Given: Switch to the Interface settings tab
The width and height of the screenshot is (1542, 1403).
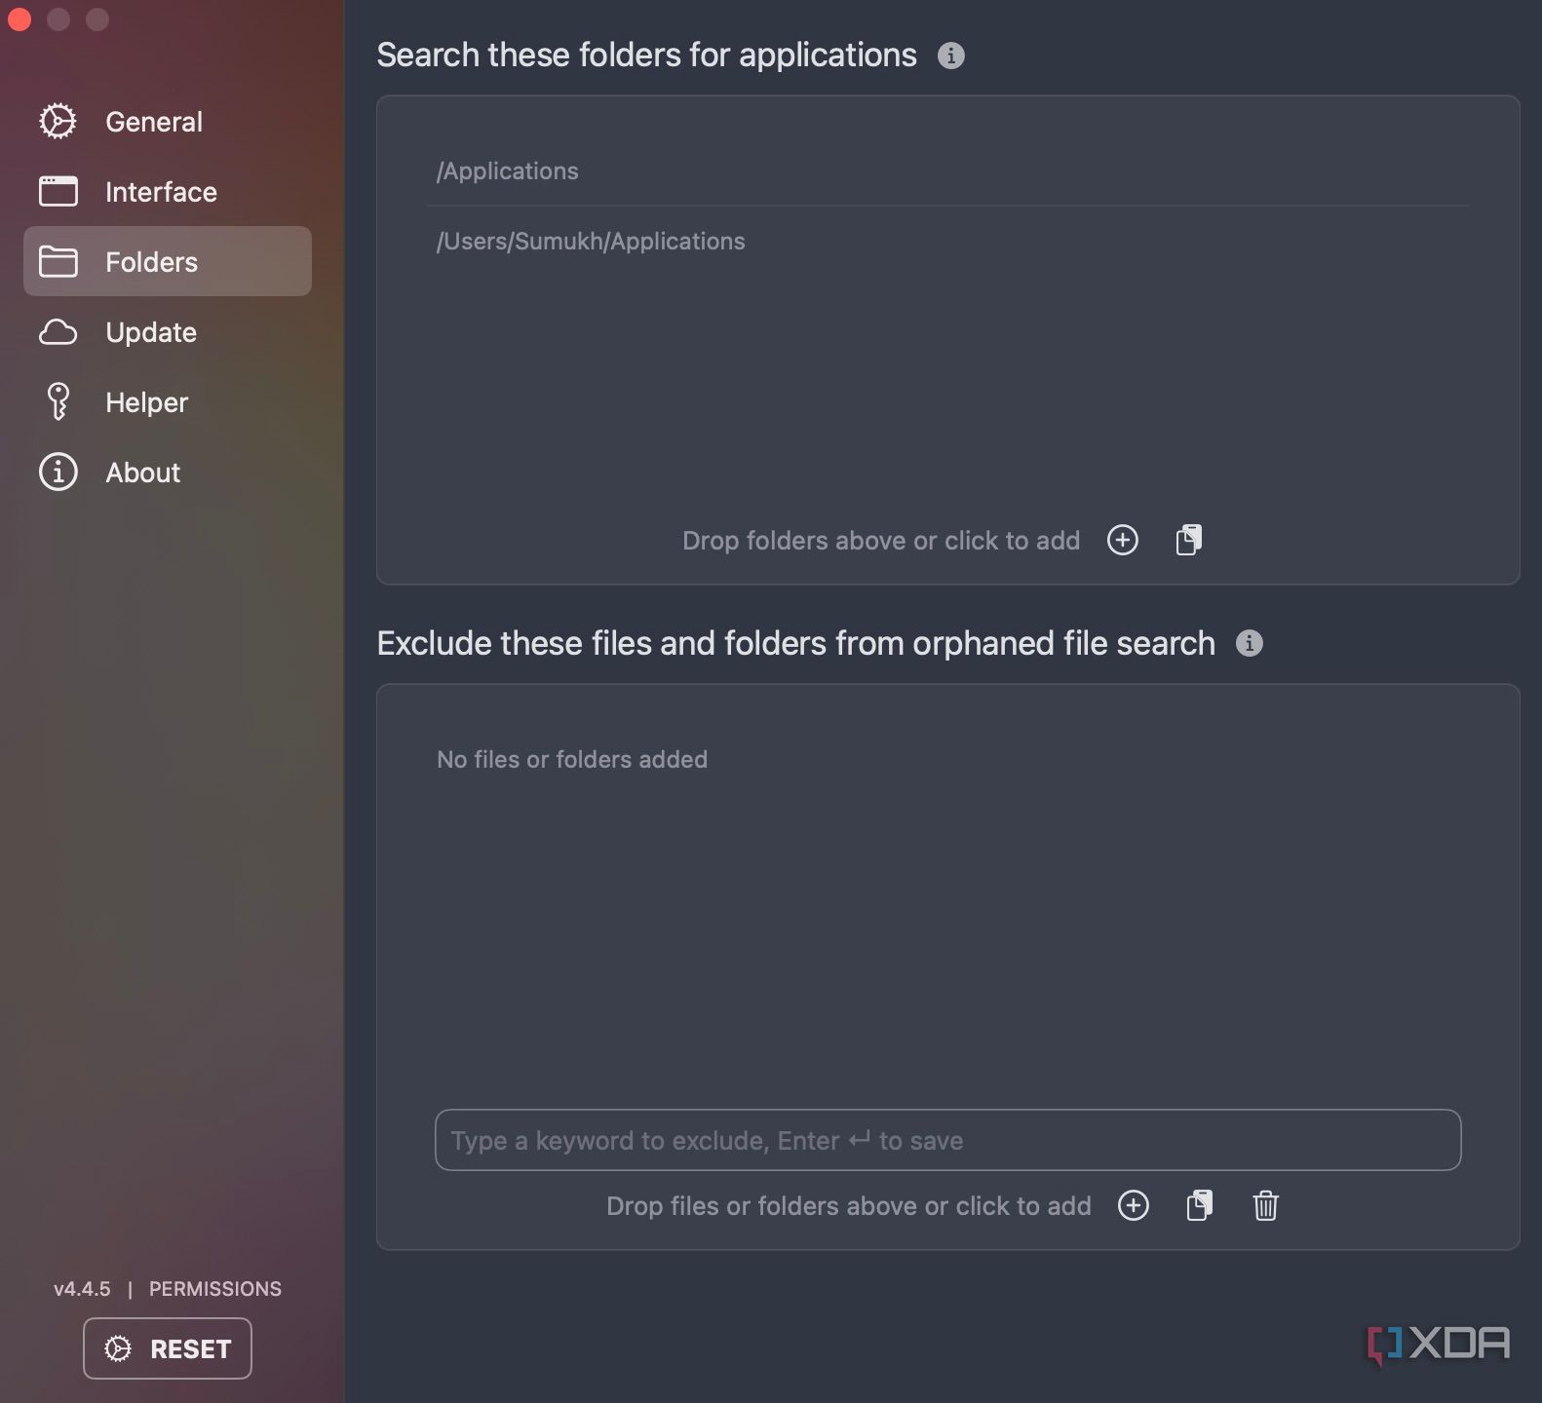Looking at the screenshot, I should pyautogui.click(x=168, y=192).
